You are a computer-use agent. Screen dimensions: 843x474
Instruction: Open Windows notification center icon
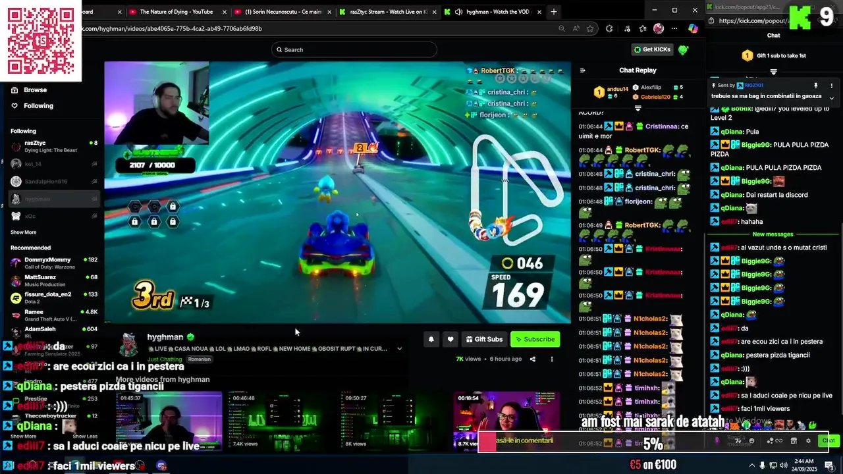pyautogui.click(x=829, y=465)
